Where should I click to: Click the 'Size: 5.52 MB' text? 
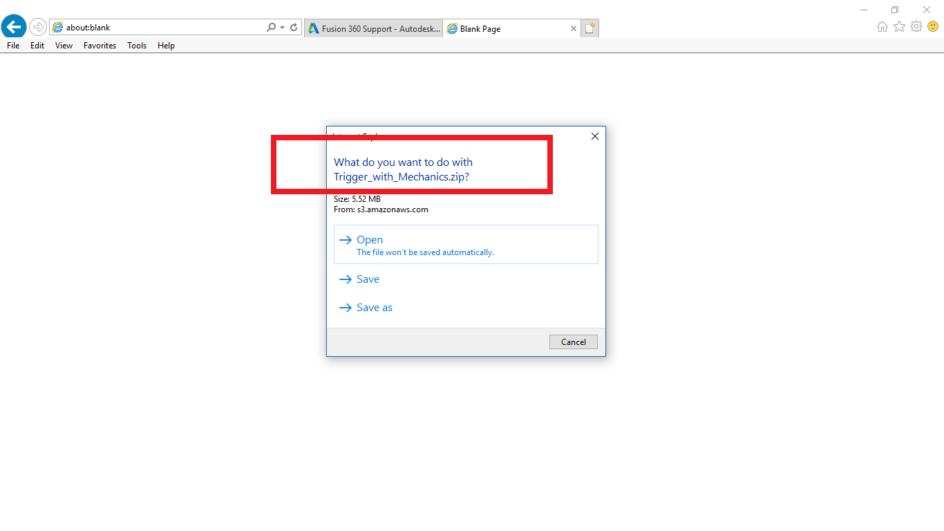(x=357, y=199)
